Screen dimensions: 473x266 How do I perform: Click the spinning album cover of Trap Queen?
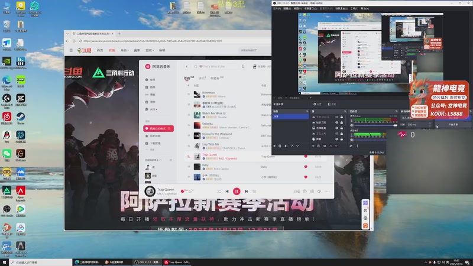(150, 191)
